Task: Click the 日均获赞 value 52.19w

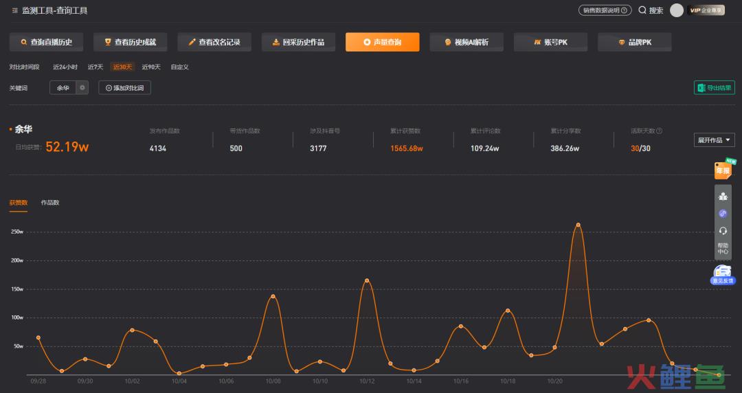Action: 67,147
